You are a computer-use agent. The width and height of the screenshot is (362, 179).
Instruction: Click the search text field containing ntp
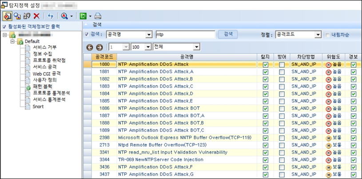186,35
